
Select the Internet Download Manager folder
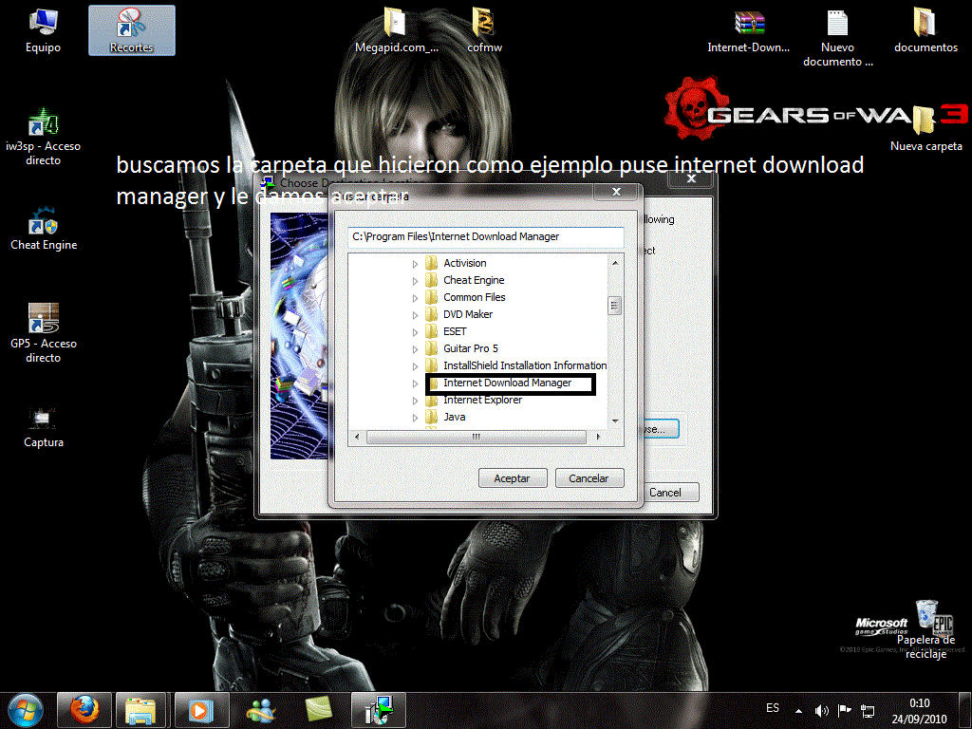507,383
